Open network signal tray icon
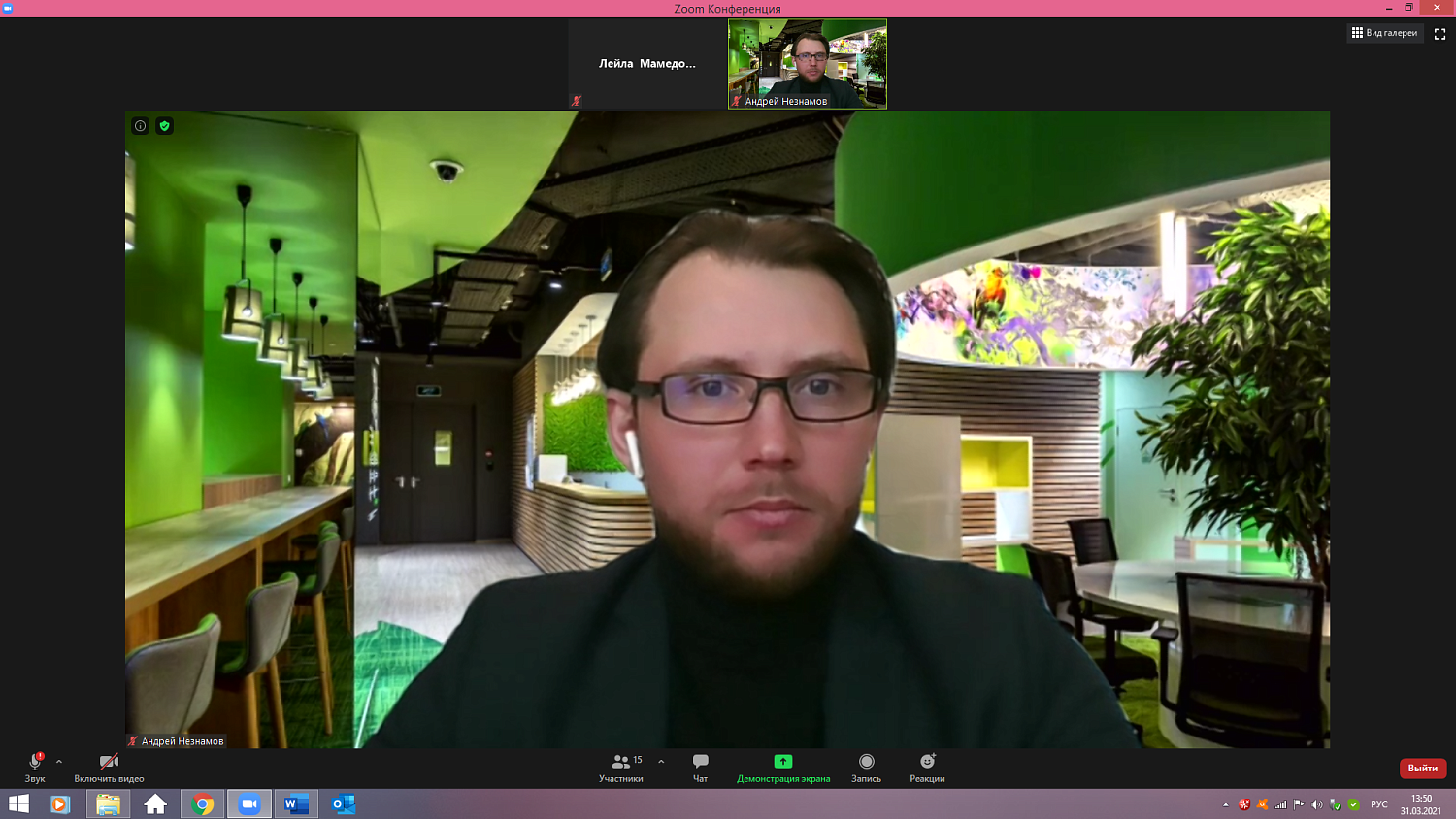 [x=1280, y=804]
